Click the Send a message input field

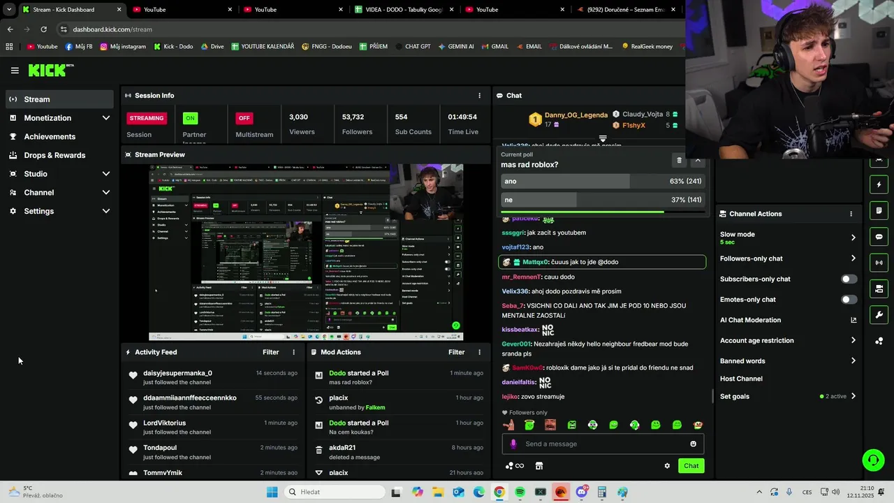604,444
